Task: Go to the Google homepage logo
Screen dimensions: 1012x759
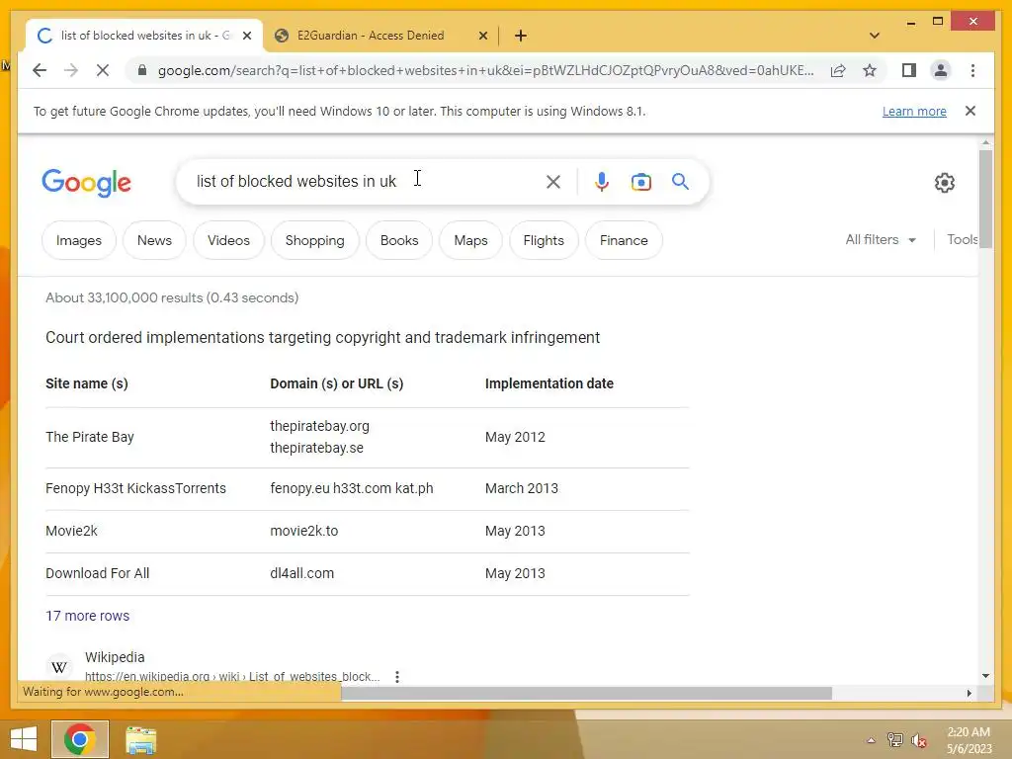Action: click(87, 183)
